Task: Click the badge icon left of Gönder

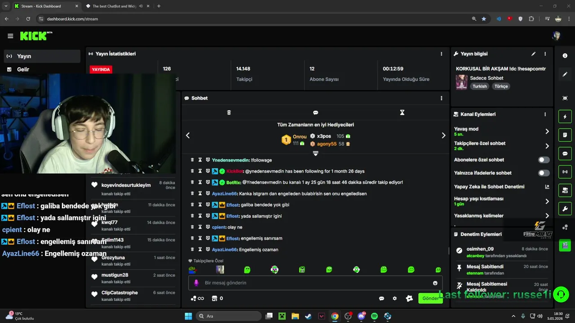Action: pos(409,298)
